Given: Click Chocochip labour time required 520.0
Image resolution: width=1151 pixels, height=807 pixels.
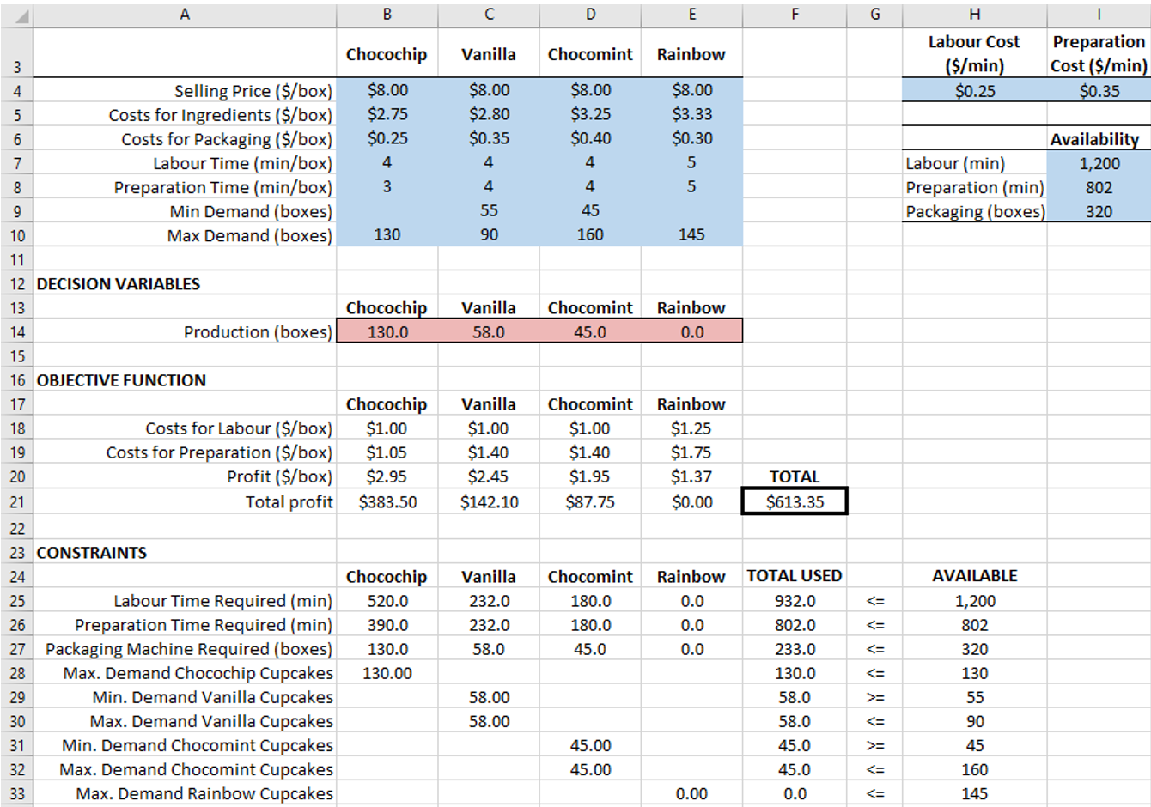Looking at the screenshot, I should click(387, 601).
